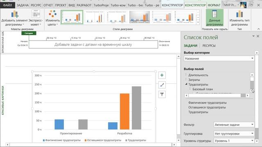Screen dimensions: 262x147
Task: Switch to the ПРОЕКТ tab
Action: [61, 5]
